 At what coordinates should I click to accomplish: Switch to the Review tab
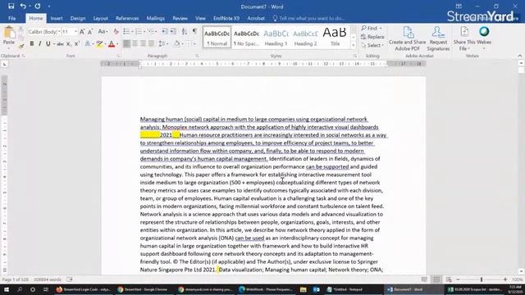180,18
